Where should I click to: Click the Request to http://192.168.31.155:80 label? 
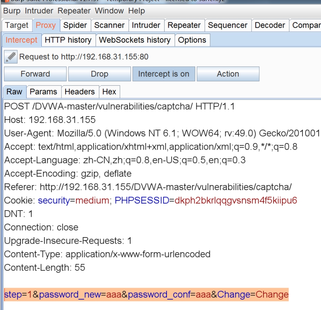[x=84, y=57]
